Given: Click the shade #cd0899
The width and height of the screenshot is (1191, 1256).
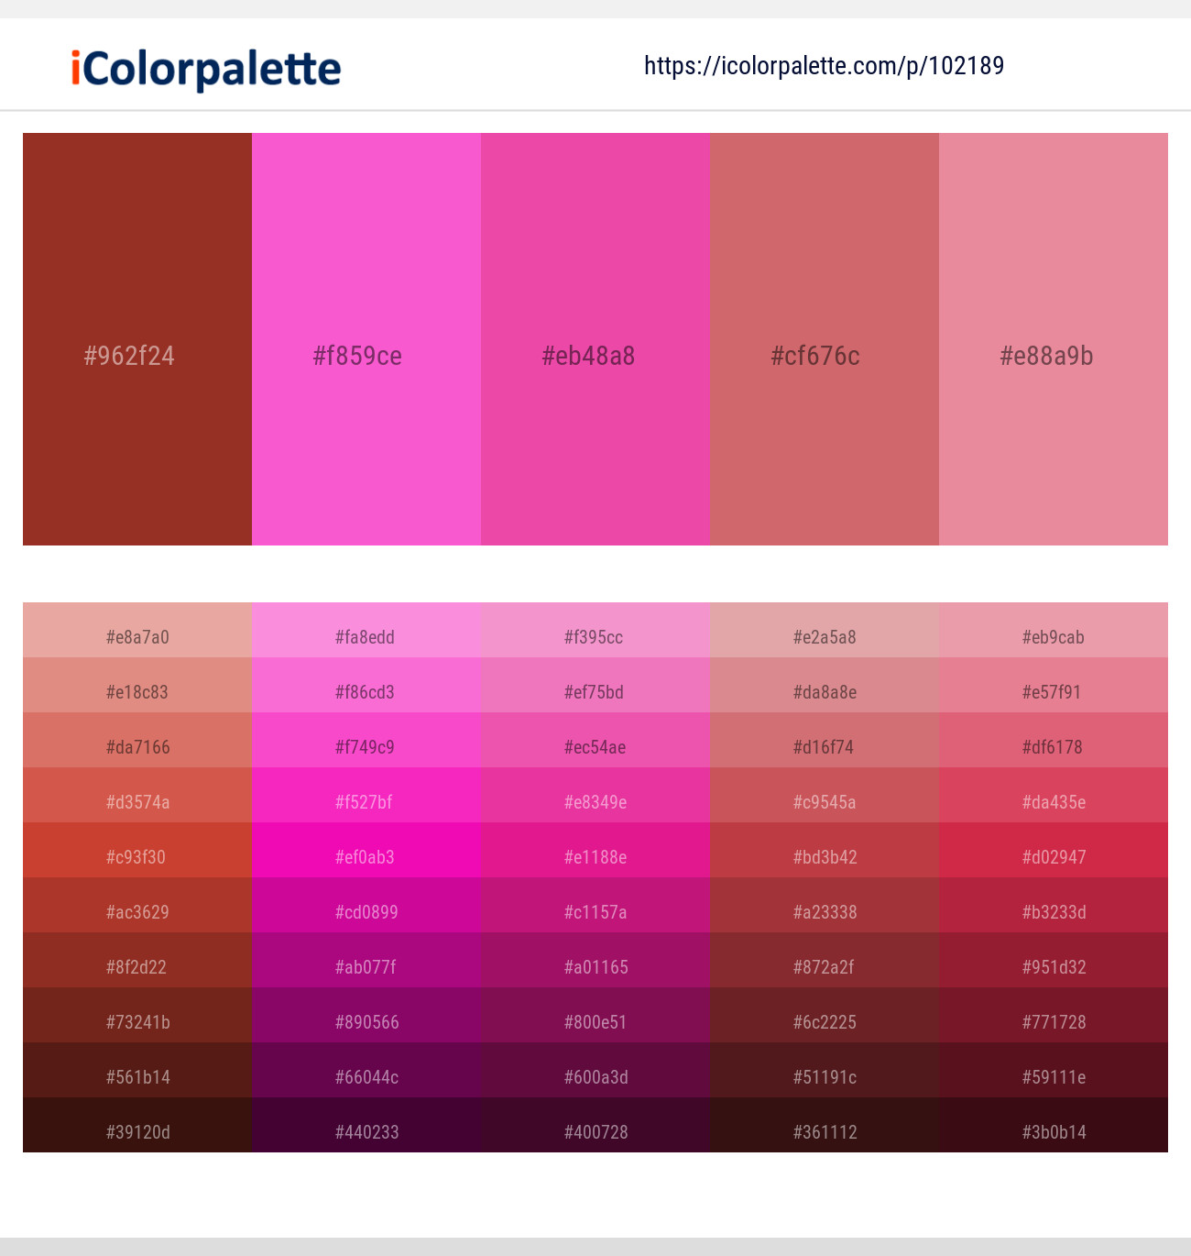Looking at the screenshot, I should click(x=366, y=911).
